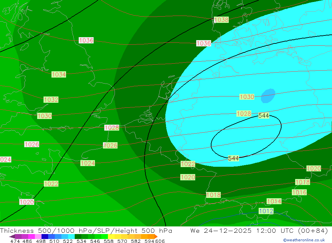Image resolution: width=332 pixels, height=243 pixels.
Task: Click the 1030 label inside the cyan area
Action: 247,97
